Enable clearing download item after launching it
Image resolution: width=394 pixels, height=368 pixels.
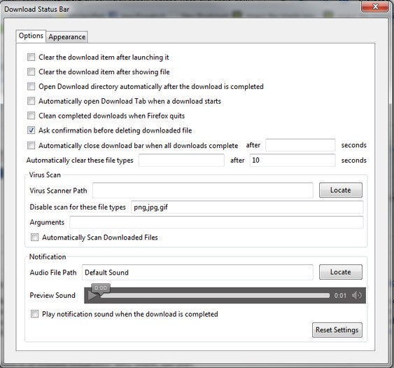pos(31,57)
